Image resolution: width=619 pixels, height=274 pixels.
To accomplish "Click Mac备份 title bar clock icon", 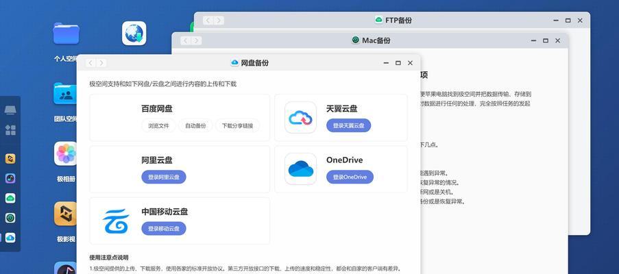I will click(356, 40).
